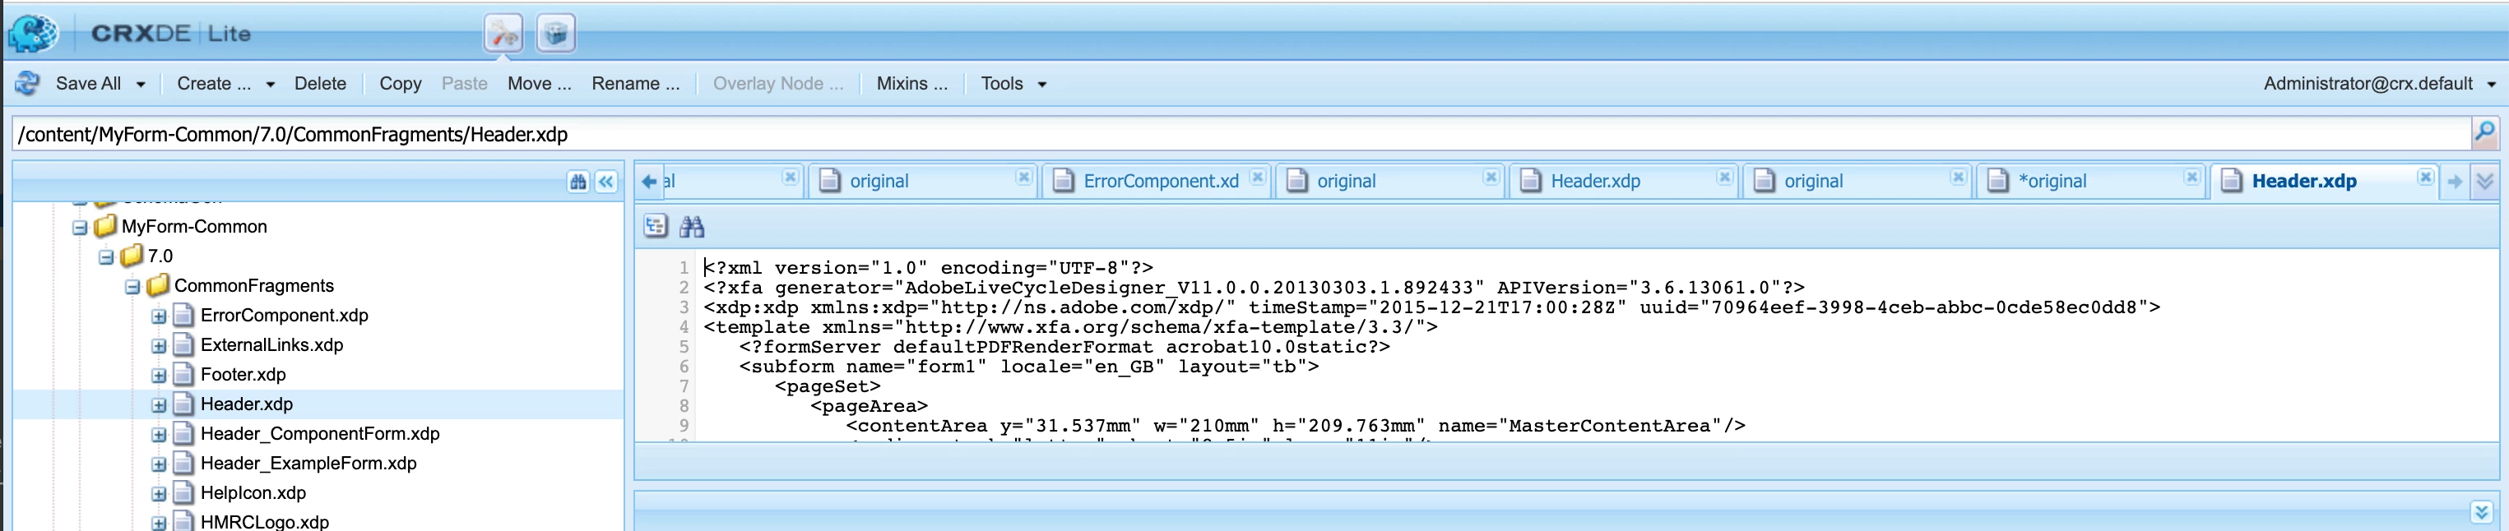Switch to the ErrorComponent.xd tab
Viewport: 2509px width, 531px height.
(1157, 181)
